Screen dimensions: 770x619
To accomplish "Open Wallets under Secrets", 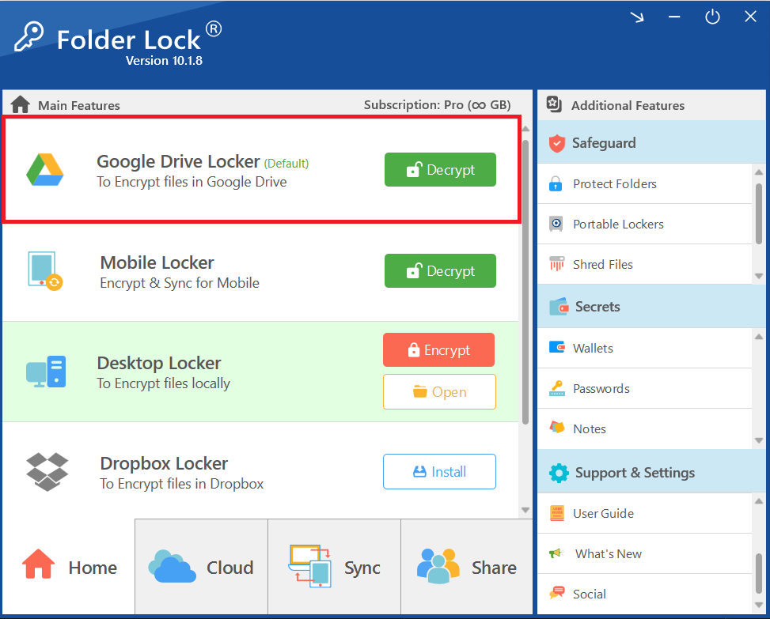I will coord(645,348).
